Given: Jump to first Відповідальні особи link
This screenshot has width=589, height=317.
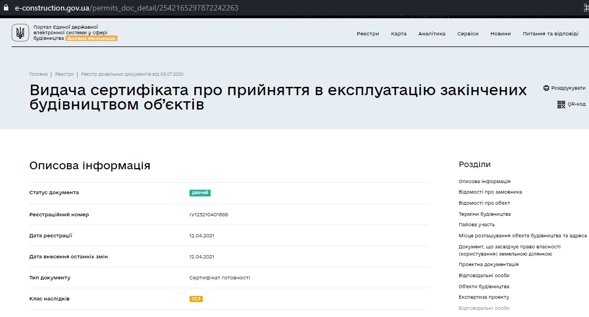Looking at the screenshot, I should pos(484,276).
